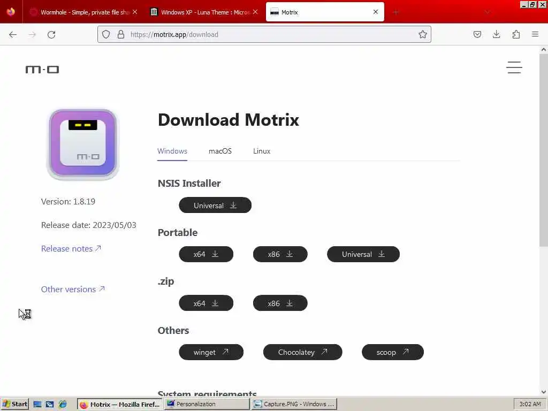Launch Internet Explorer from quick launch
The image size is (548, 411).
[63, 405]
